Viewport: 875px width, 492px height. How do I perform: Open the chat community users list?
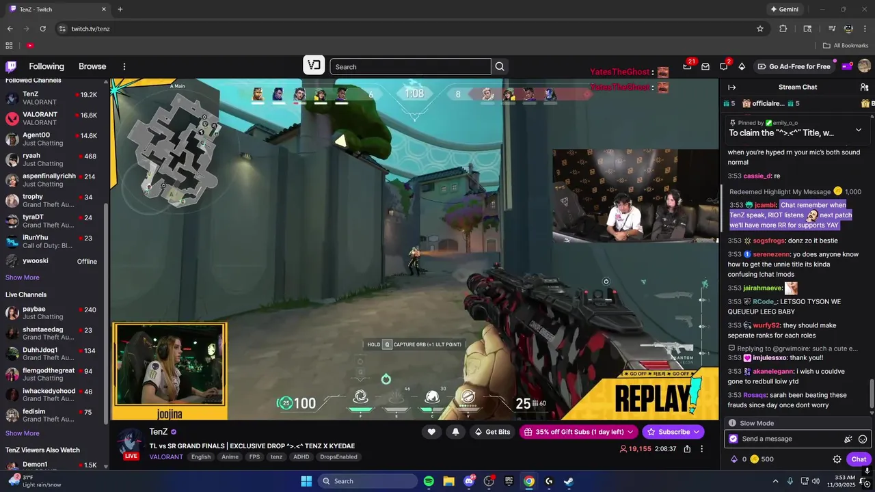click(x=864, y=87)
